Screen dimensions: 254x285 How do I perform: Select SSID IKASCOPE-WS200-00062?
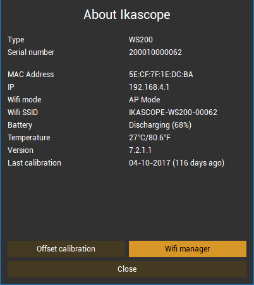pos(173,112)
